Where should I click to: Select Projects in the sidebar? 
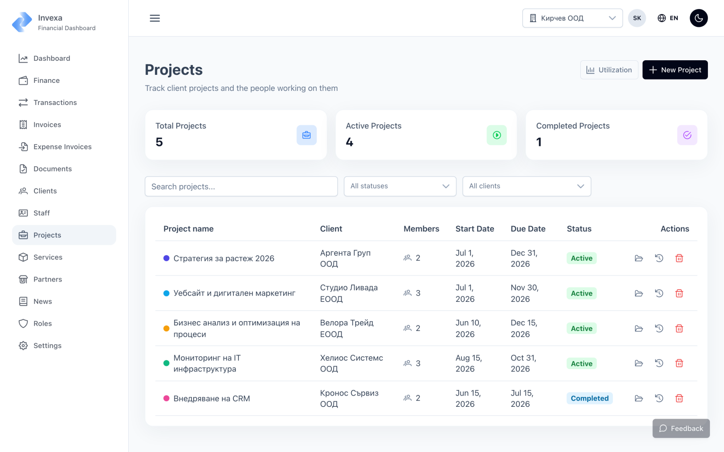click(x=64, y=235)
